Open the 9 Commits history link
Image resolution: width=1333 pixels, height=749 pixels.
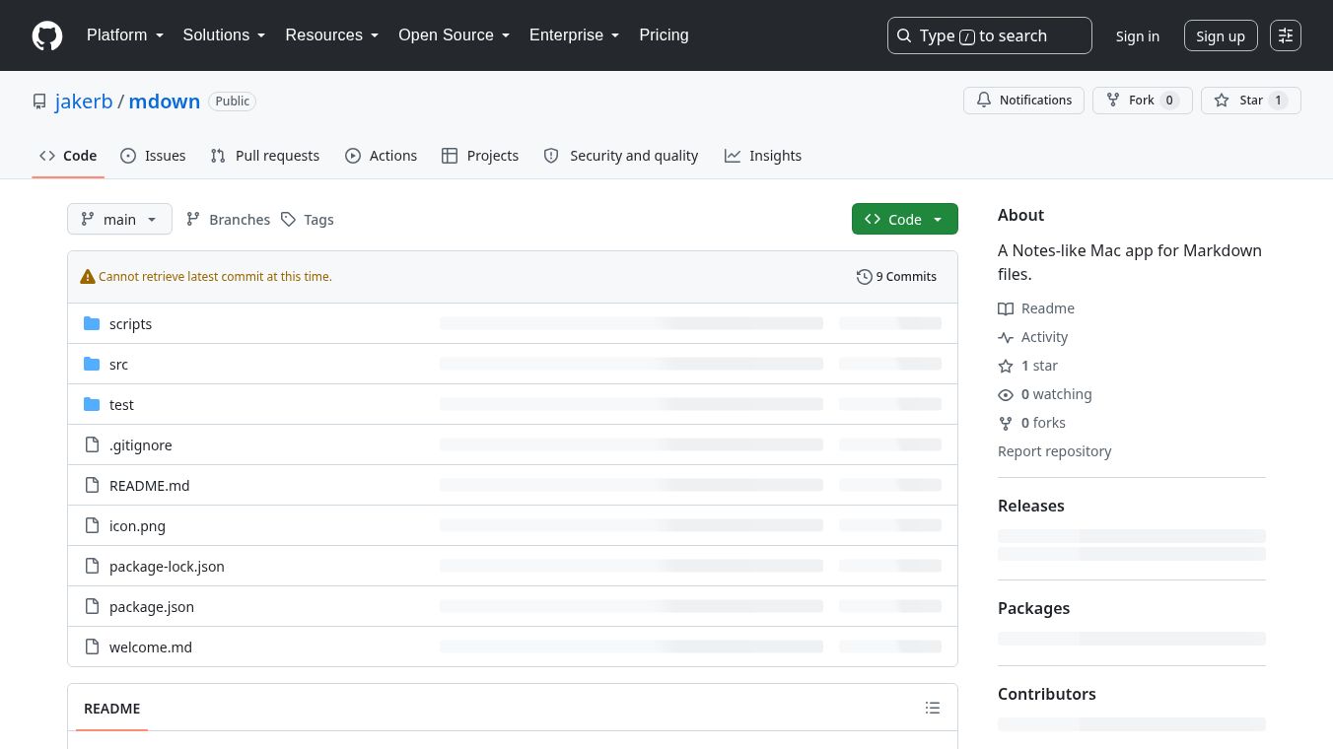pyautogui.click(x=897, y=277)
